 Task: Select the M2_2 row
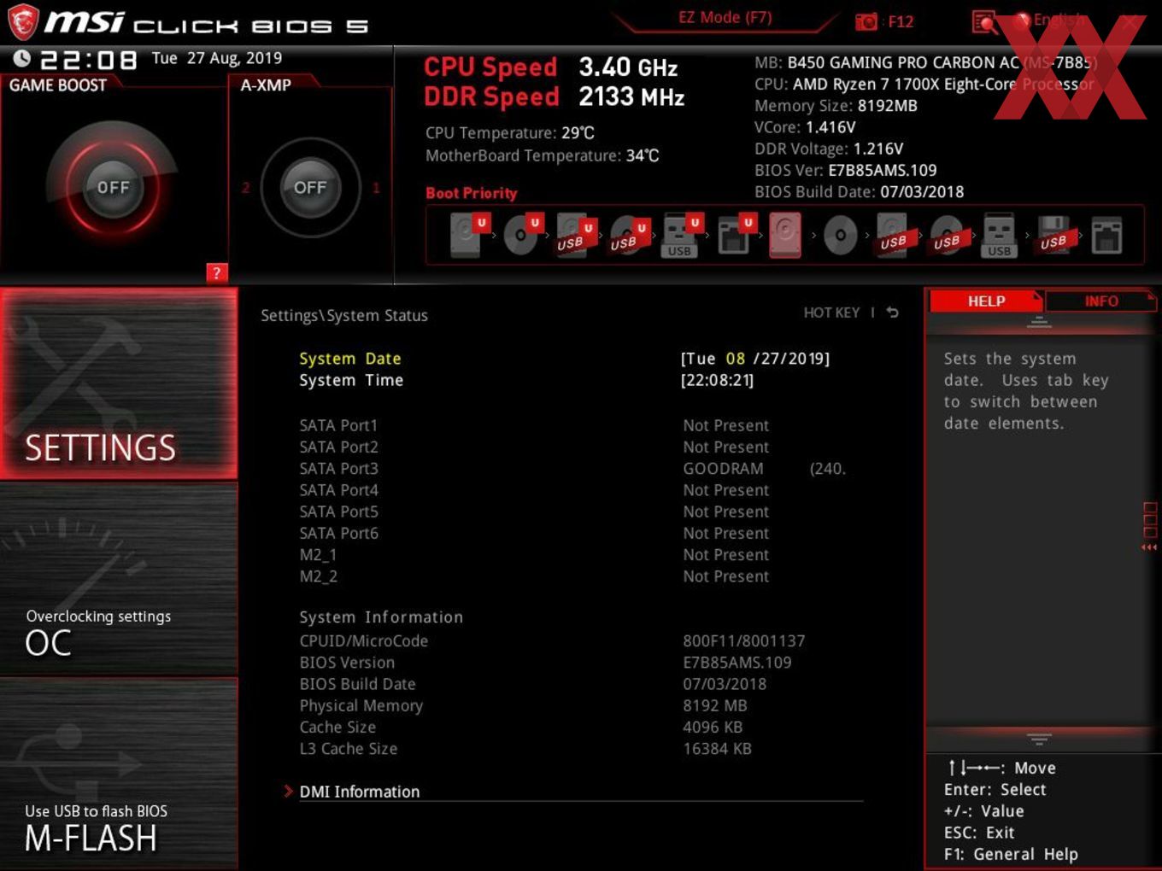(534, 576)
